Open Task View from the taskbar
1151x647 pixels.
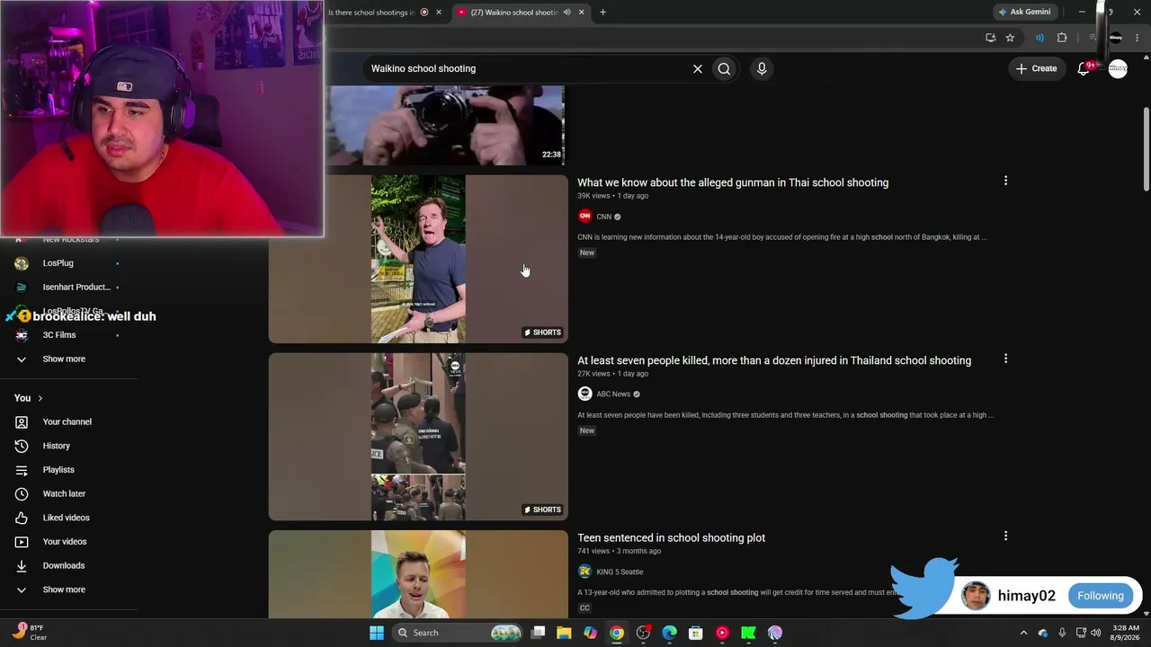pos(538,633)
